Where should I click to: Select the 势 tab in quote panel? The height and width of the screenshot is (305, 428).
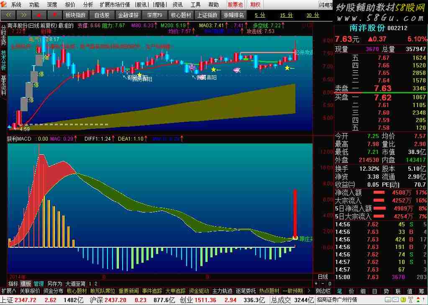click(x=386, y=291)
